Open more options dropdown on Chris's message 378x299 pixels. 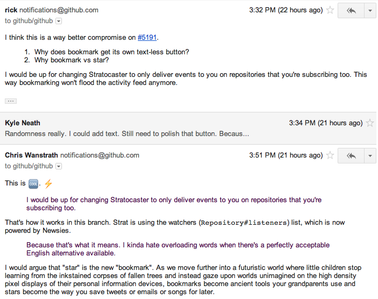370,155
